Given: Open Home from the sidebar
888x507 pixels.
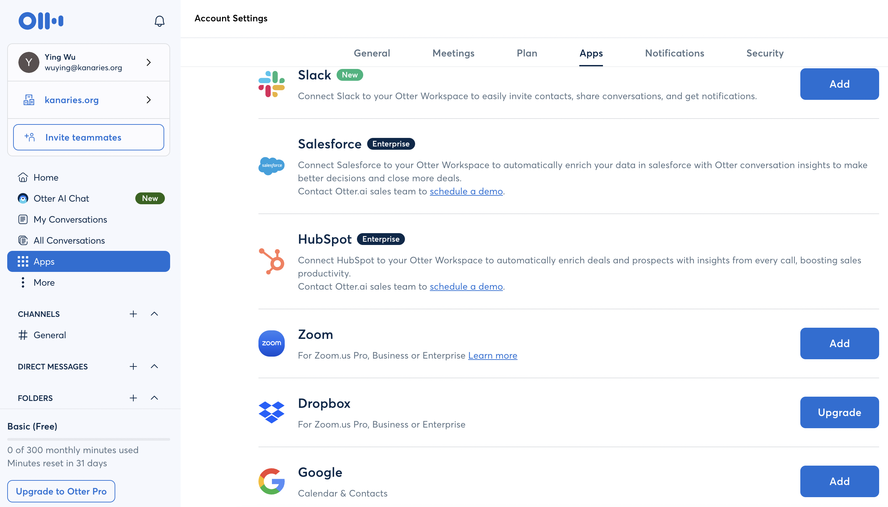Looking at the screenshot, I should 46,178.
